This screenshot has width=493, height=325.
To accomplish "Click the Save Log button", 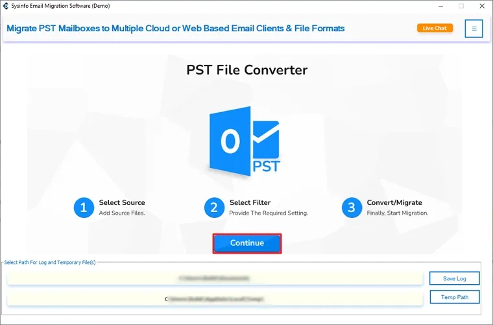I will coord(454,278).
